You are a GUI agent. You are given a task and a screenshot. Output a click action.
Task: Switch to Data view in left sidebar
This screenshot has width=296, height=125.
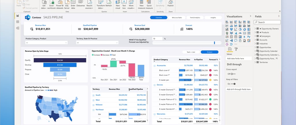pyautogui.click(x=18, y=22)
